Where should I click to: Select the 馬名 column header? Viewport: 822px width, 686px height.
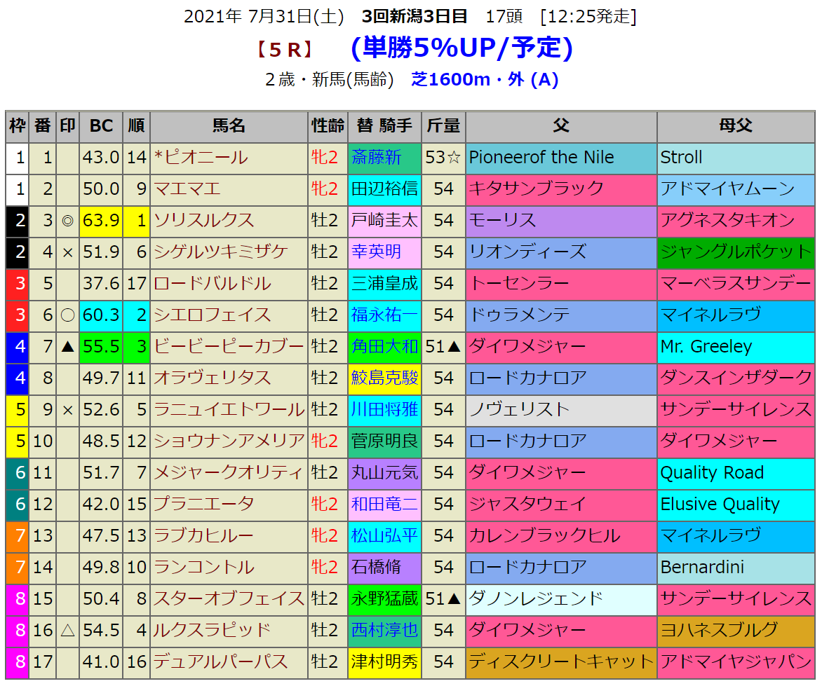point(229,126)
